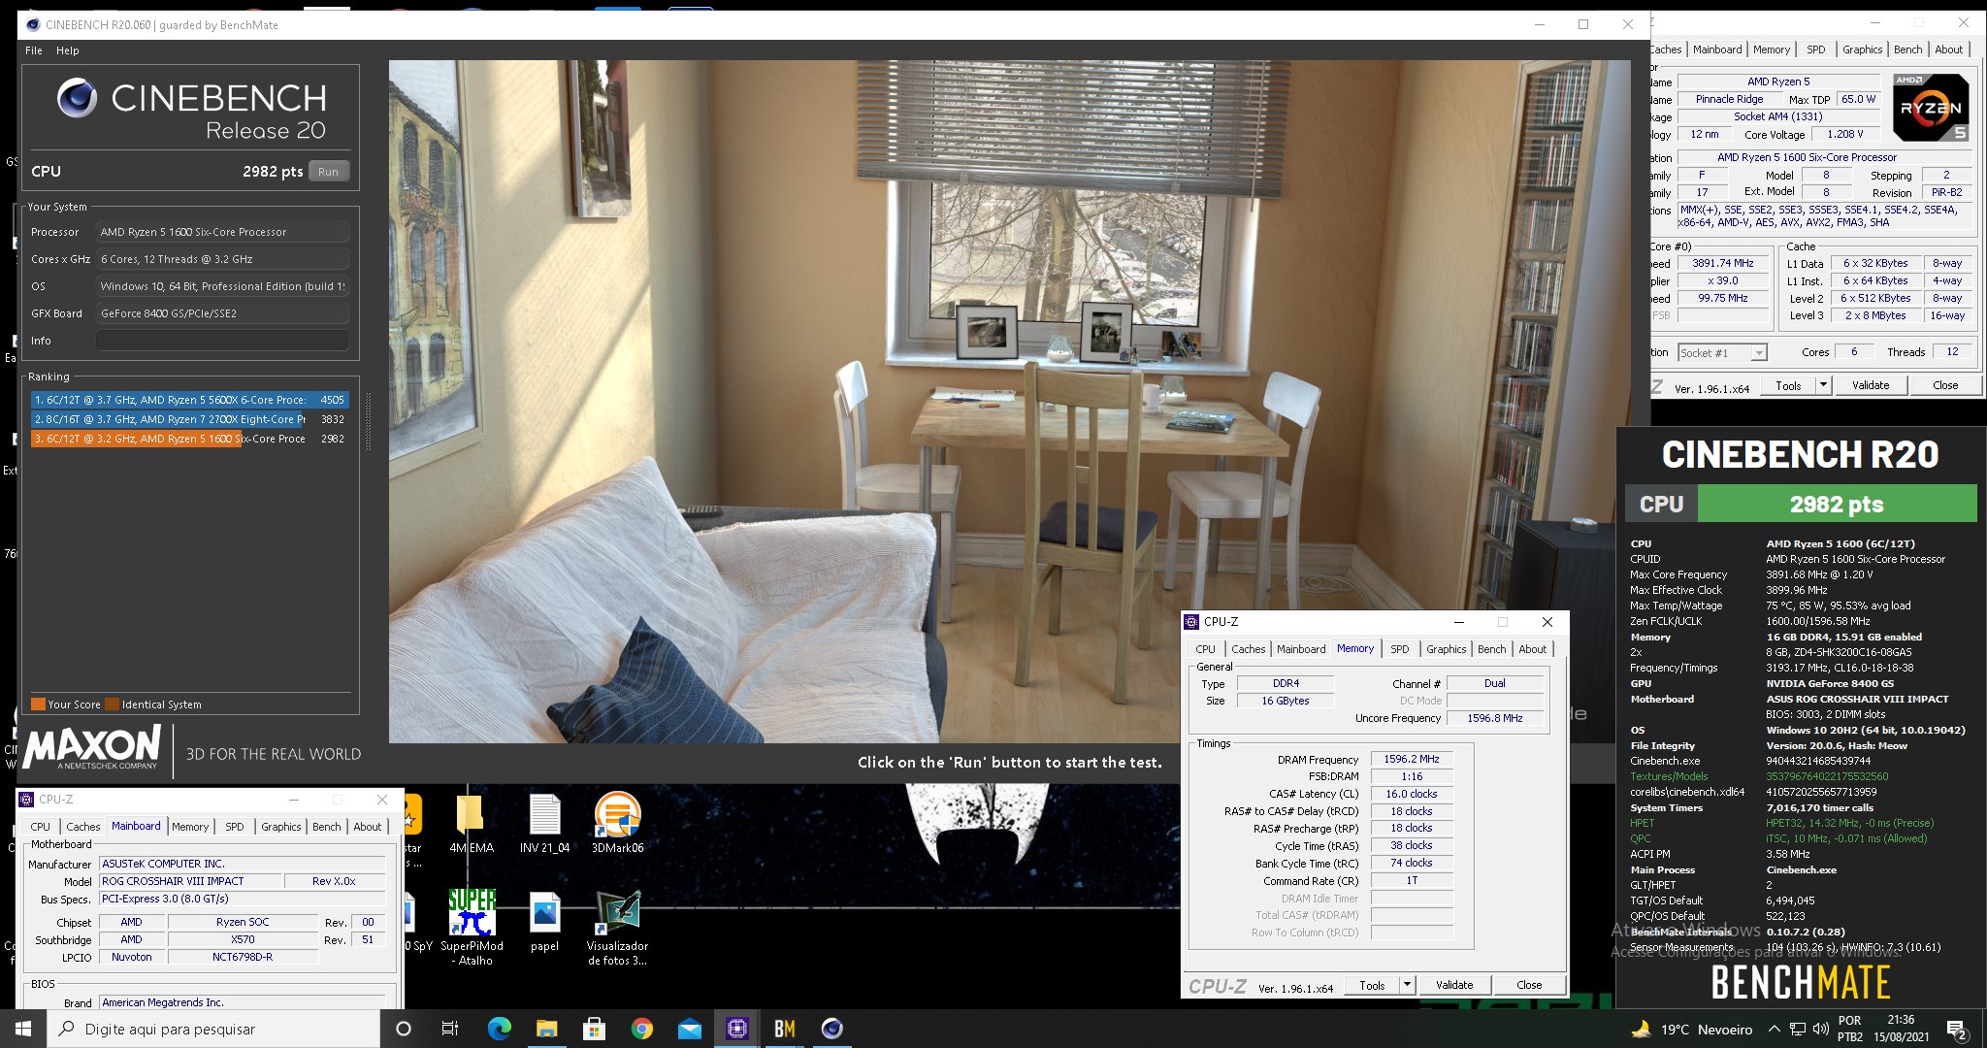Click the Windows search box on taskbar
The width and height of the screenshot is (1987, 1048).
coord(213,1029)
